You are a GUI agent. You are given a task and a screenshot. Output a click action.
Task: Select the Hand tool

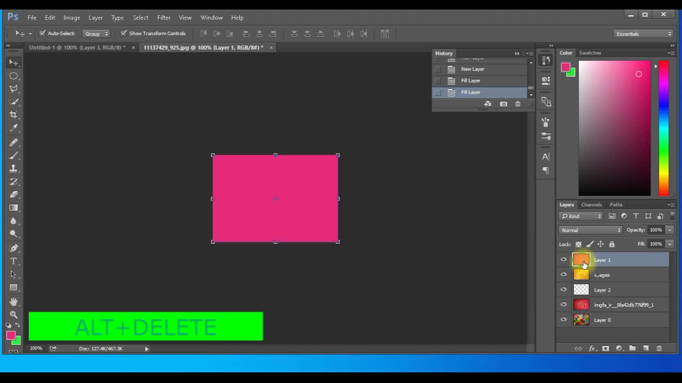[14, 302]
